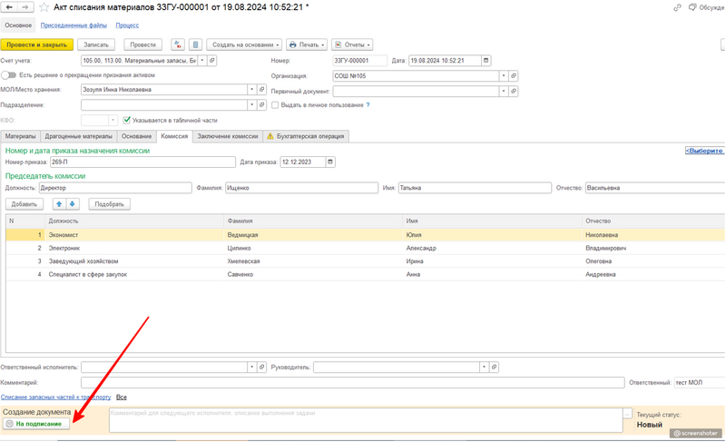The image size is (726, 442).
Task: Click the Провести и закрыть button
Action: tap(36, 44)
